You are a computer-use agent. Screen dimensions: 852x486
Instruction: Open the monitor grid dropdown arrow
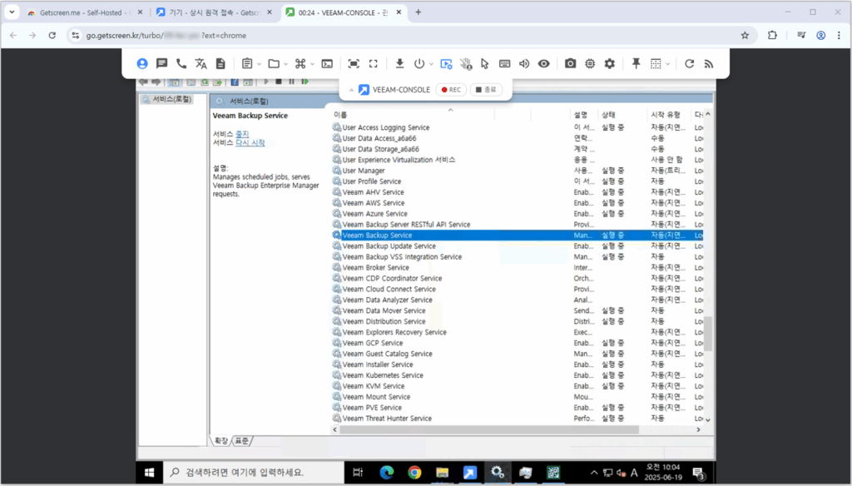pos(668,64)
